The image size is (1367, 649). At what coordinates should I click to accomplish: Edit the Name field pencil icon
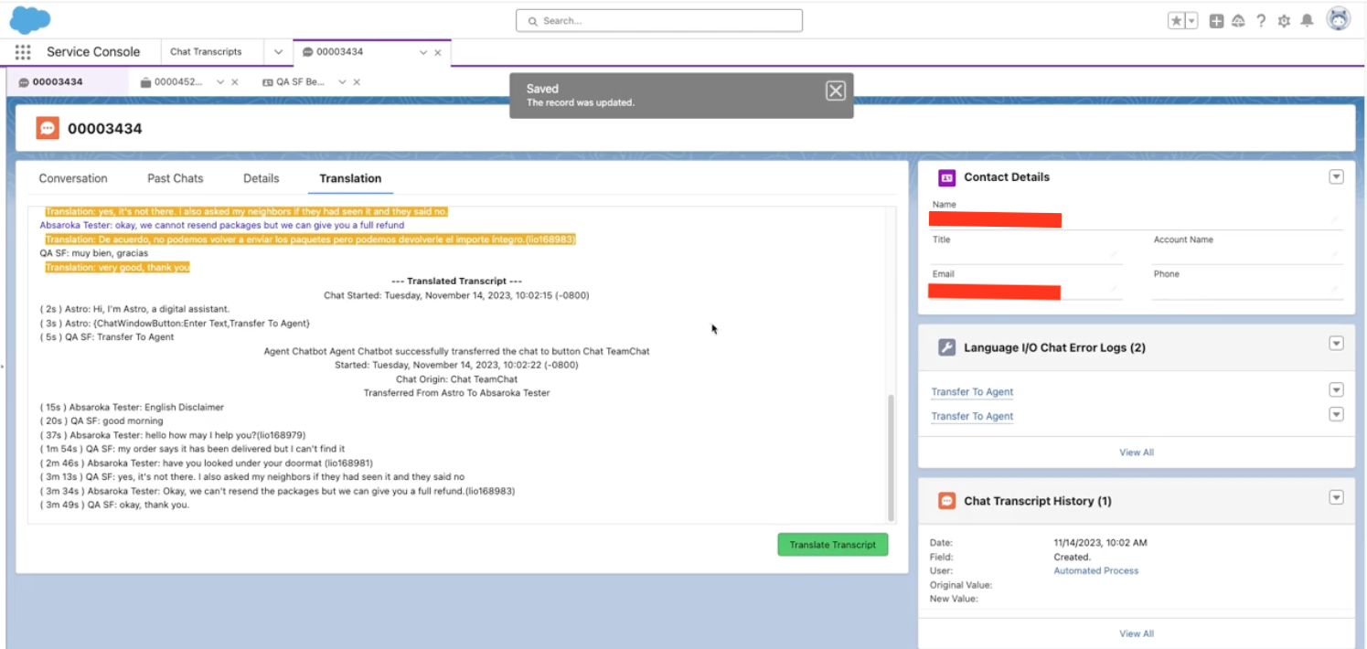1336,219
